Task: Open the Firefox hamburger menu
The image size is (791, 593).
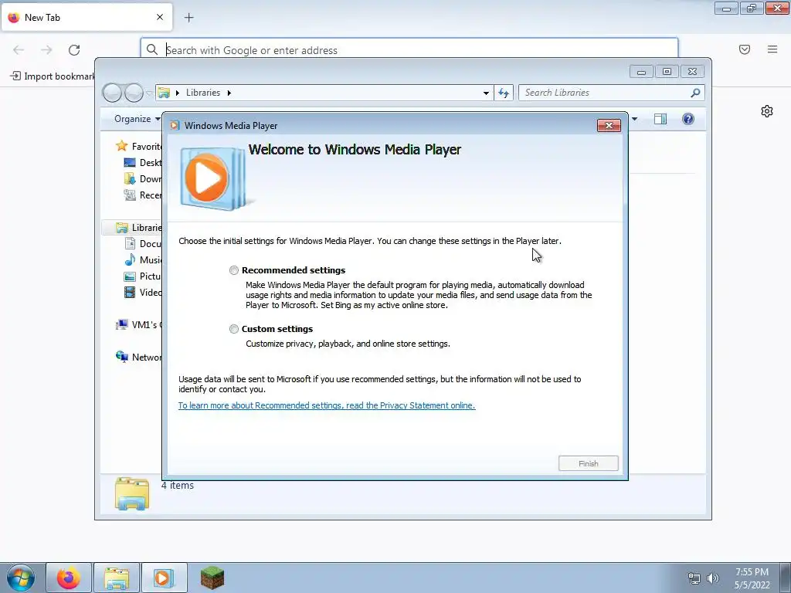Action: tap(772, 49)
